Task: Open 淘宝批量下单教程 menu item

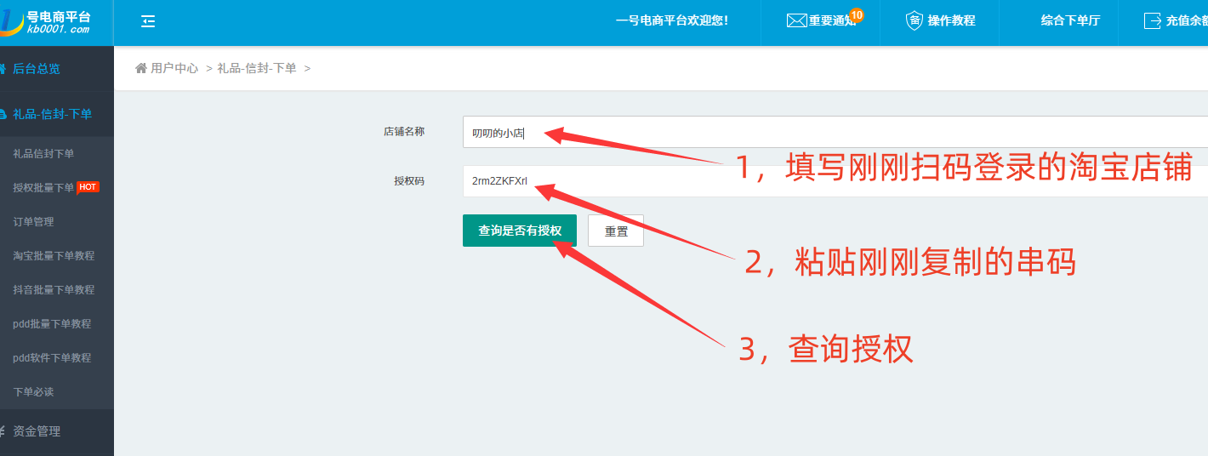Action: 54,256
